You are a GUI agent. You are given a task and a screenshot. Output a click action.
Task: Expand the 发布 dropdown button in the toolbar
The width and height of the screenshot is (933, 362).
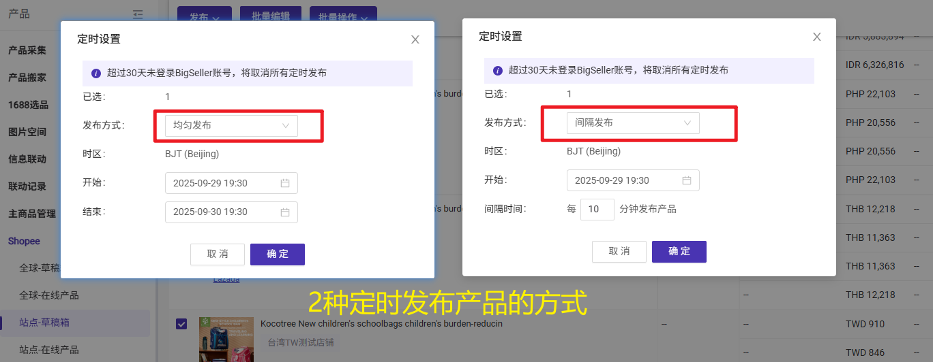204,16
